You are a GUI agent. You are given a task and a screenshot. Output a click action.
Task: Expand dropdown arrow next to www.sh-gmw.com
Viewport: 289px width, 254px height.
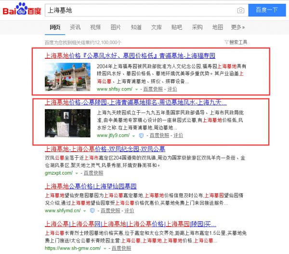pyautogui.click(x=105, y=249)
